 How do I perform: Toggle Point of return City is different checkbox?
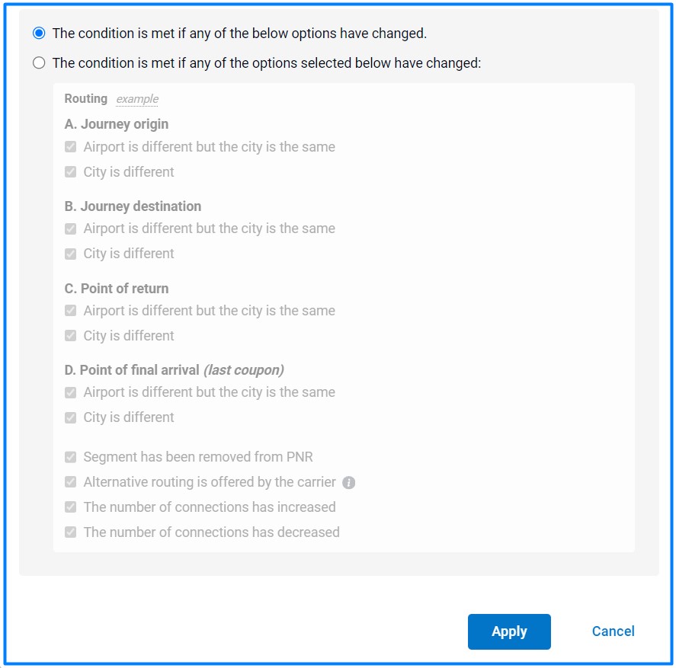pos(71,336)
